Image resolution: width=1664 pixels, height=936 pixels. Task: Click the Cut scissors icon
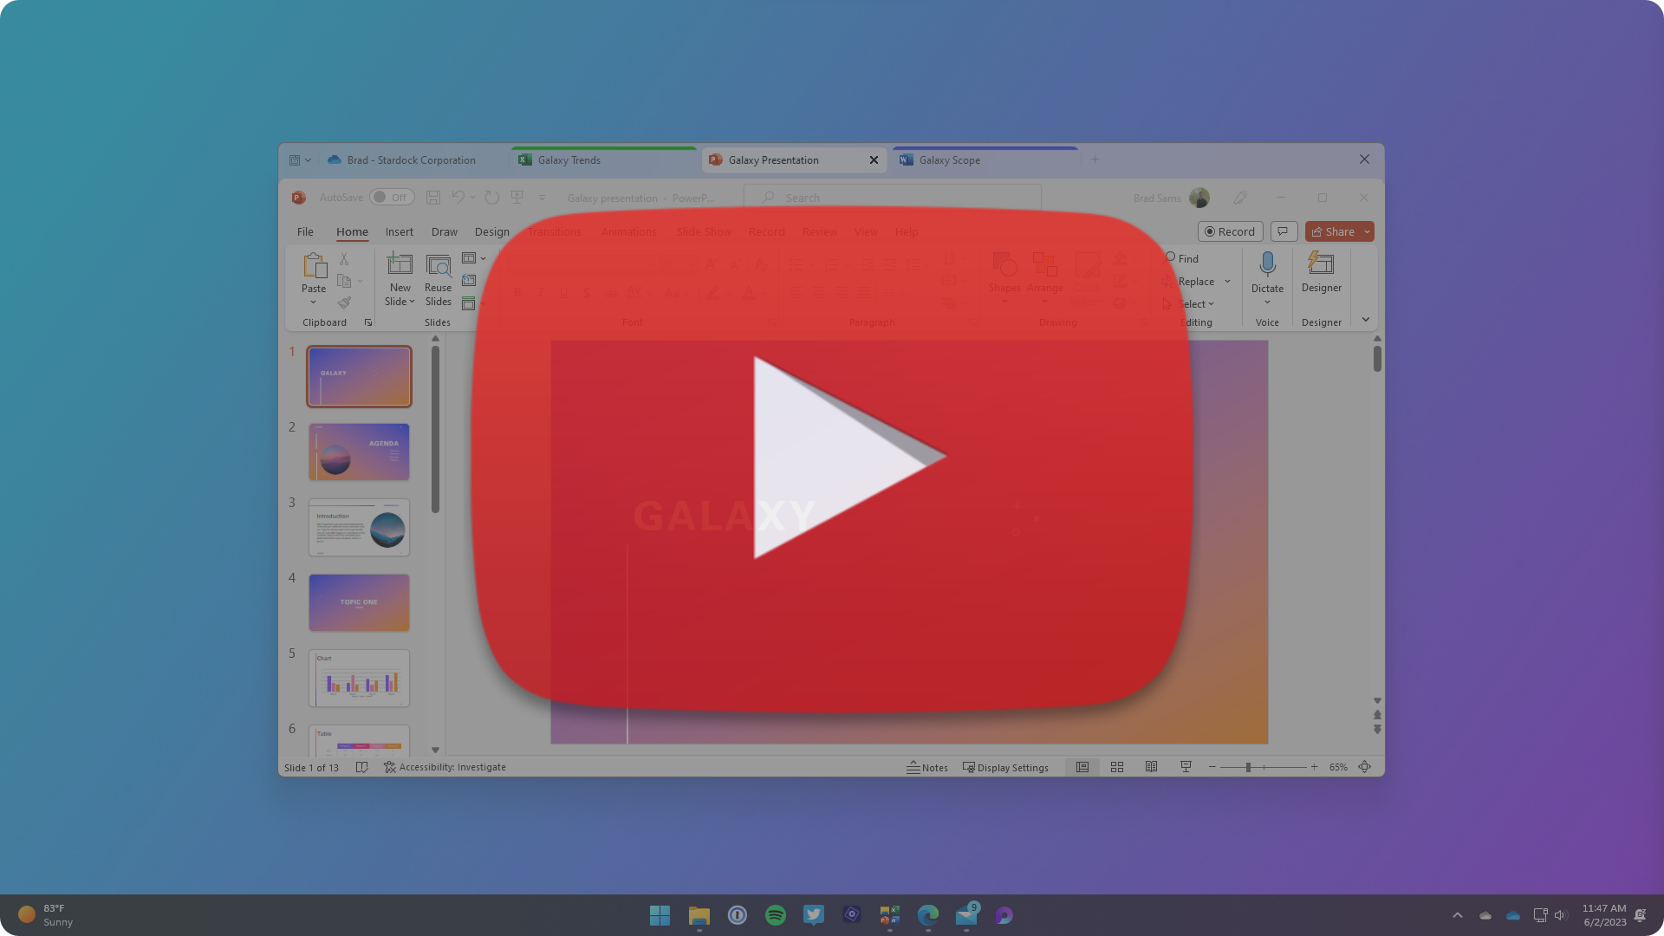344,258
